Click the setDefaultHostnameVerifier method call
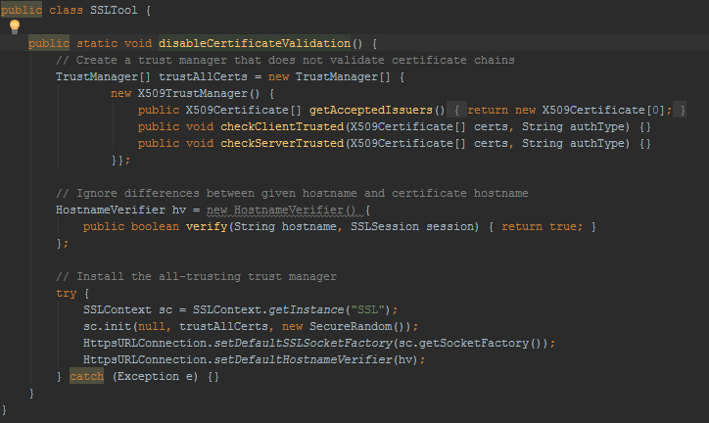 point(303,359)
